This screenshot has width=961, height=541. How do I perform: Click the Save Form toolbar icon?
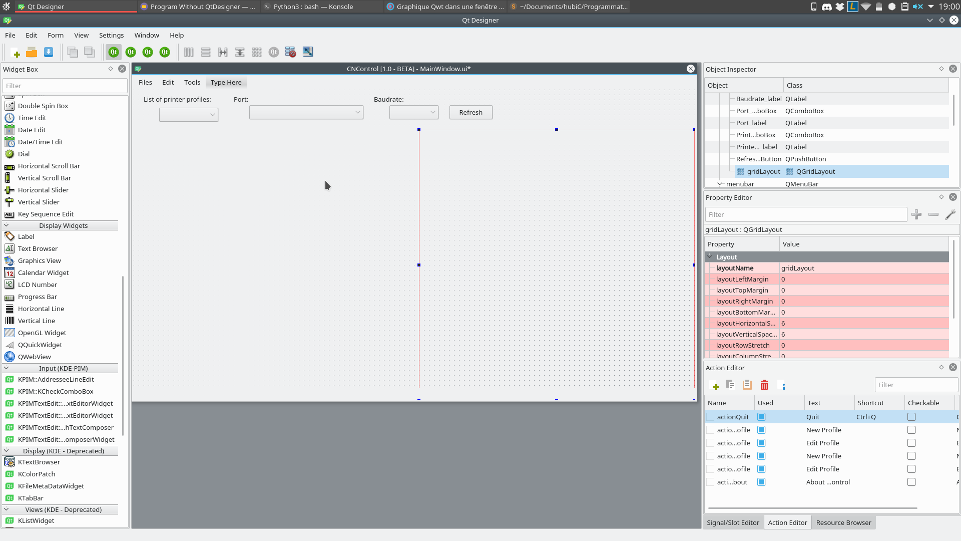pos(49,52)
